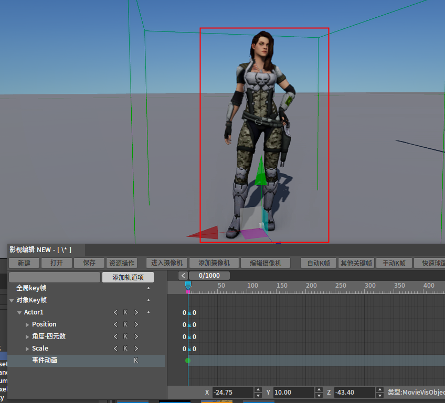Go to next keyframe on Scale track
This screenshot has width=445, height=403.
tap(136, 348)
